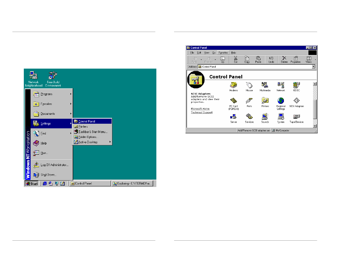Open the Go menu in Control Panel

point(214,53)
